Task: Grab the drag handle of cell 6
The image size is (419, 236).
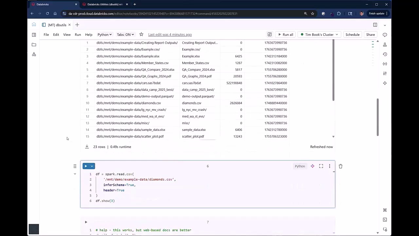Action: 75,166
